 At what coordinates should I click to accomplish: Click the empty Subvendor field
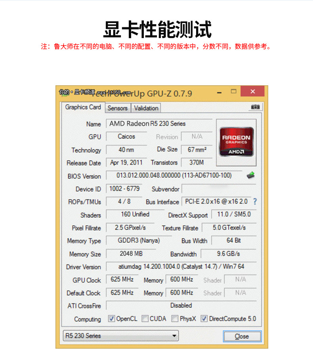pos(219,188)
